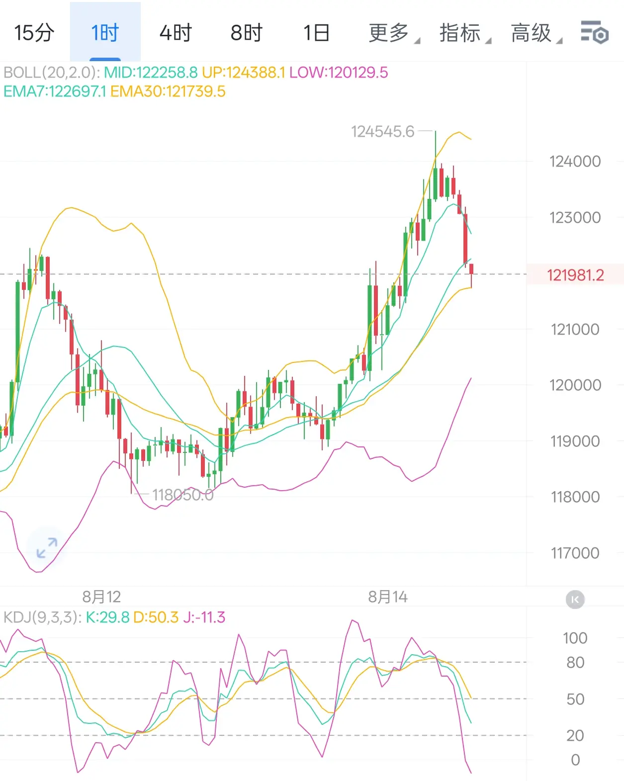
Task: Click the J:-11.3 value
Action: click(204, 617)
